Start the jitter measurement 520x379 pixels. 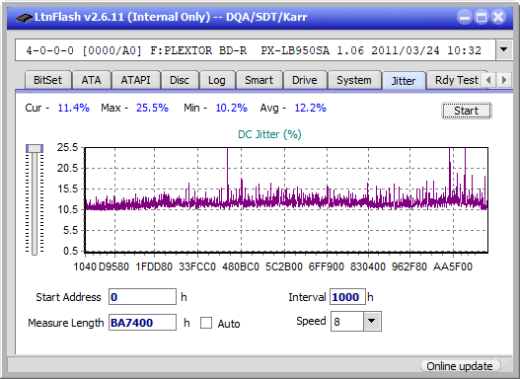pos(467,111)
